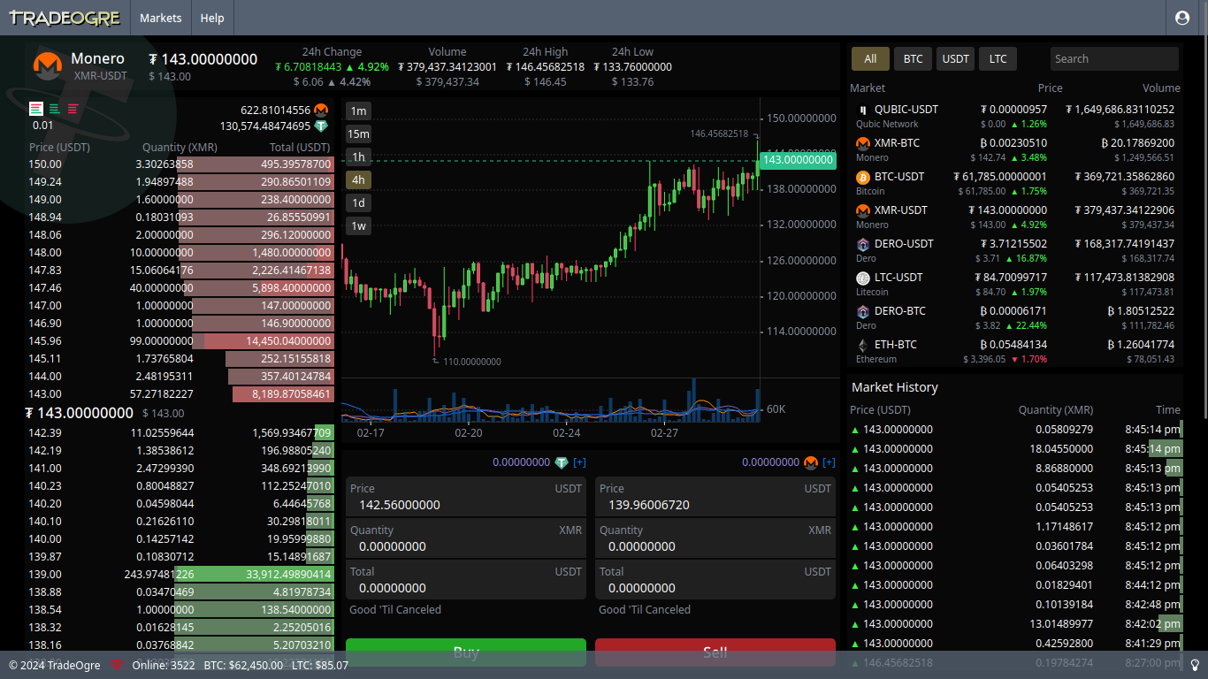
Task: Click the XMR-USDT Monero icon in market list
Action: tap(863, 210)
